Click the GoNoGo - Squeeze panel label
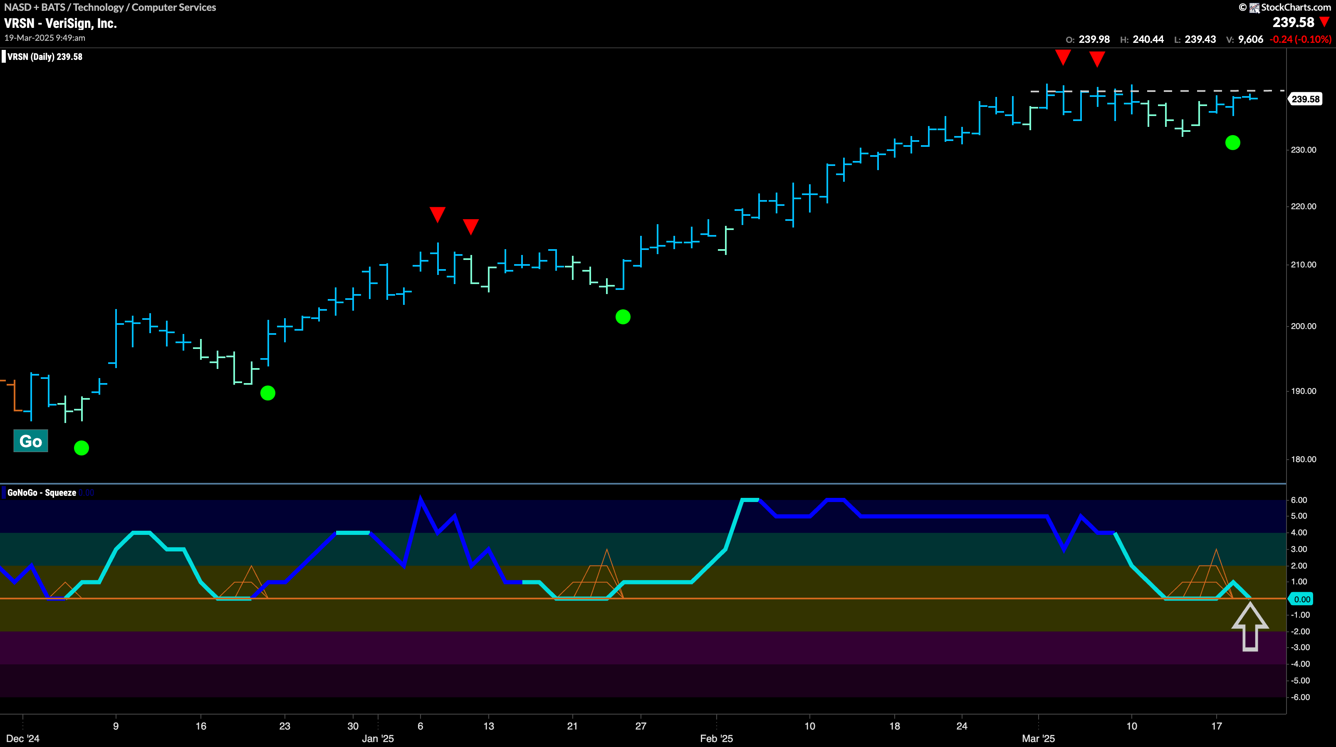 42,493
